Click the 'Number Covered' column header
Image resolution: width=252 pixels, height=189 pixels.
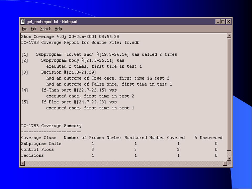[167, 138]
